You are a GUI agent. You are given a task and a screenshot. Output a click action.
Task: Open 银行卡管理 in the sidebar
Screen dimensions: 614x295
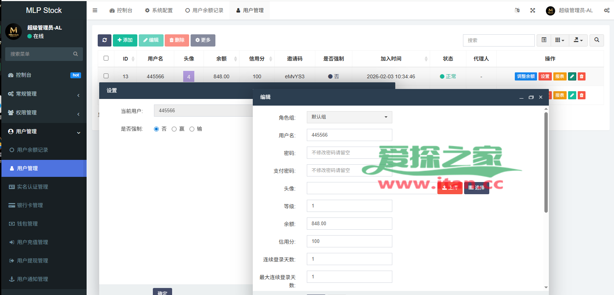point(30,205)
